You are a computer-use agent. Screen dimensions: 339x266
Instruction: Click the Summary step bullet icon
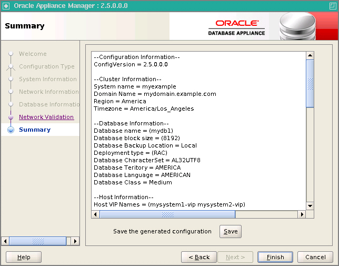coord(11,130)
